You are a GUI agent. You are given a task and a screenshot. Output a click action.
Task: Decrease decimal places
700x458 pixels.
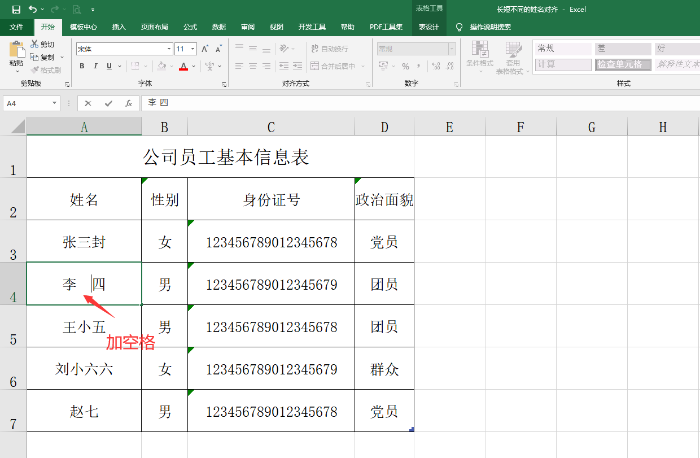click(x=450, y=66)
